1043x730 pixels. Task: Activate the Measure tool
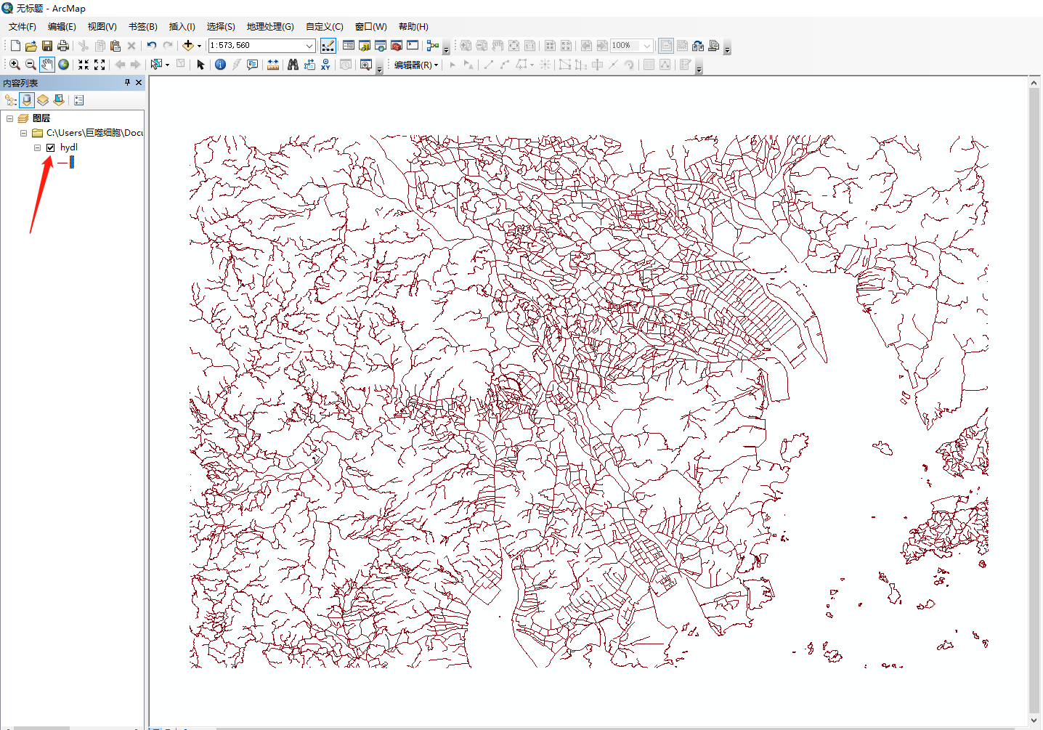(273, 64)
